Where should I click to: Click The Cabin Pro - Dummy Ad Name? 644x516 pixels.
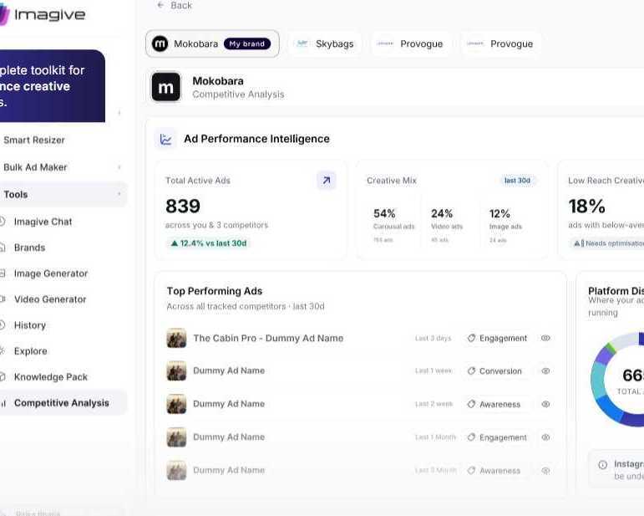268,338
